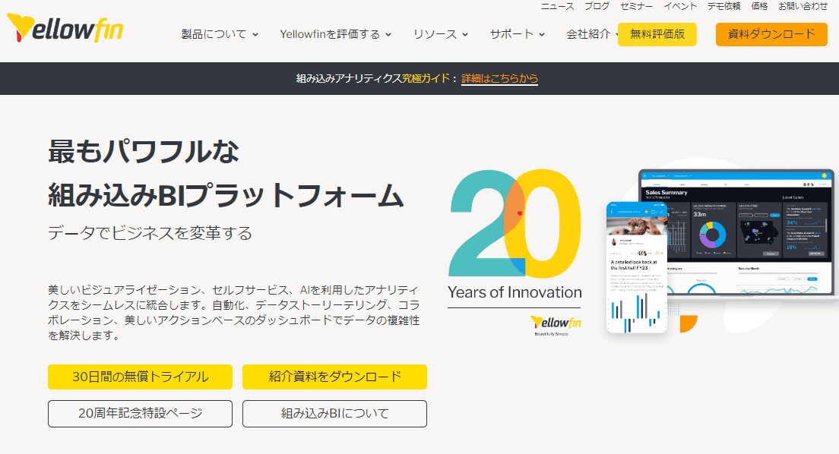Click the データでビジネスを変革する subtitle
The image size is (839, 454).
(x=150, y=234)
